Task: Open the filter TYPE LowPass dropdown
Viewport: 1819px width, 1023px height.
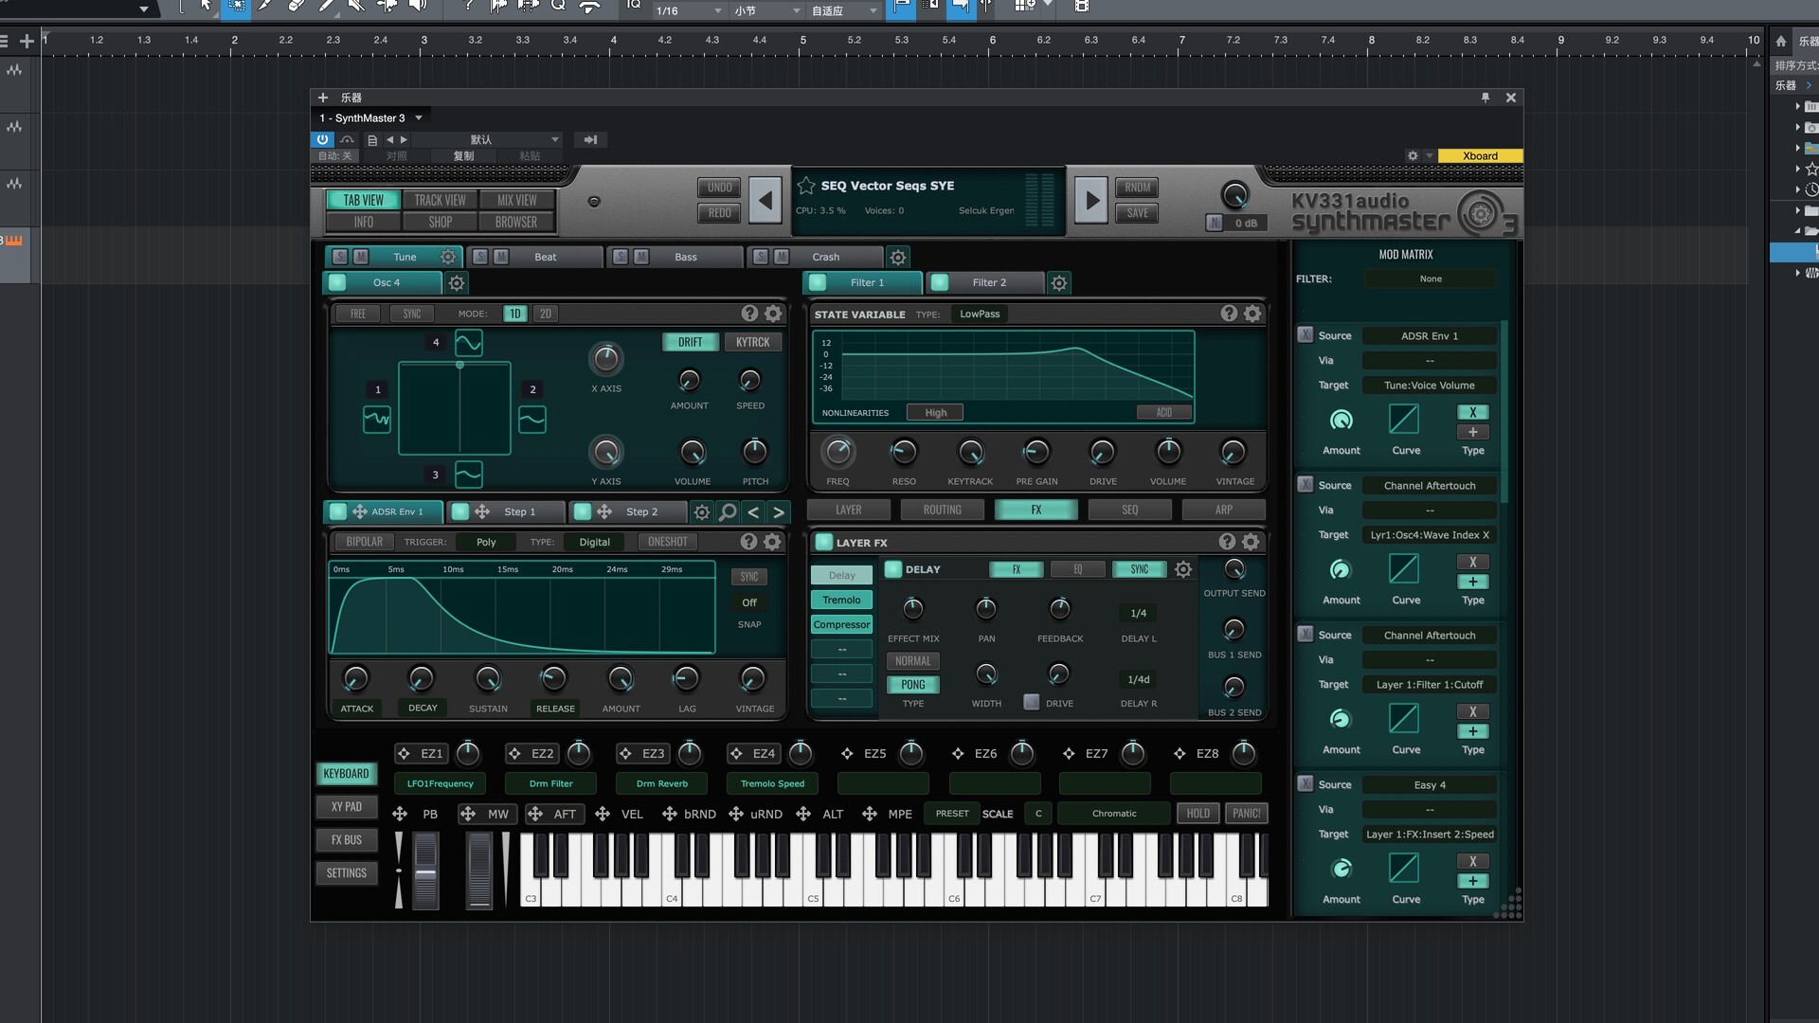Action: 980,314
